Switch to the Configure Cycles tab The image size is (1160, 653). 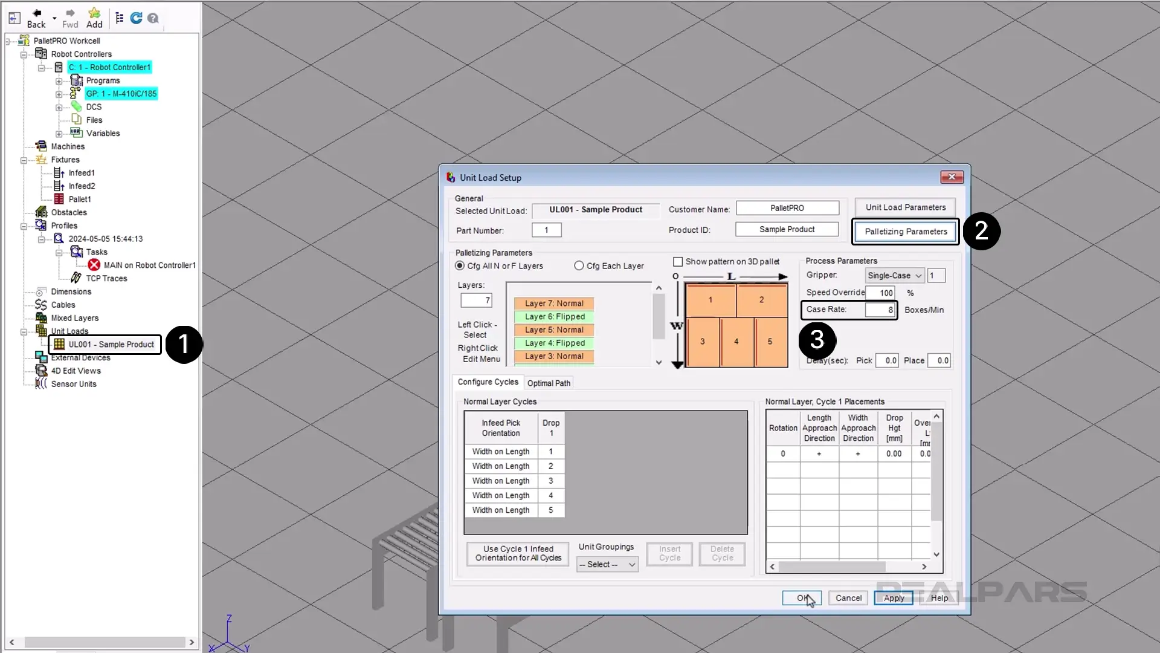tap(488, 382)
